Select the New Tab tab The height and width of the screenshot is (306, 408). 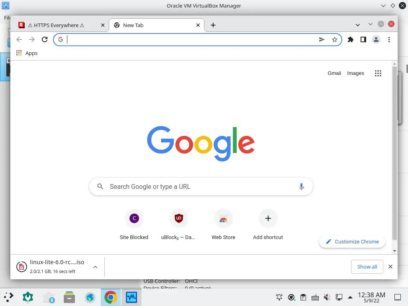[x=156, y=25]
